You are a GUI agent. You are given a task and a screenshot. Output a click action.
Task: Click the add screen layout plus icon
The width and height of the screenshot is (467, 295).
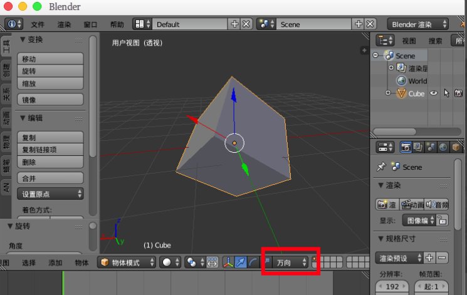(235, 24)
